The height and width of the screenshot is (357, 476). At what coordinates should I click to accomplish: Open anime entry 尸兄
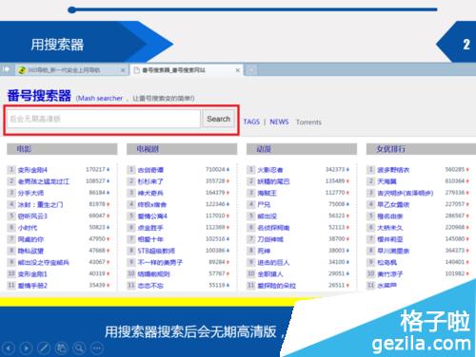click(x=264, y=205)
